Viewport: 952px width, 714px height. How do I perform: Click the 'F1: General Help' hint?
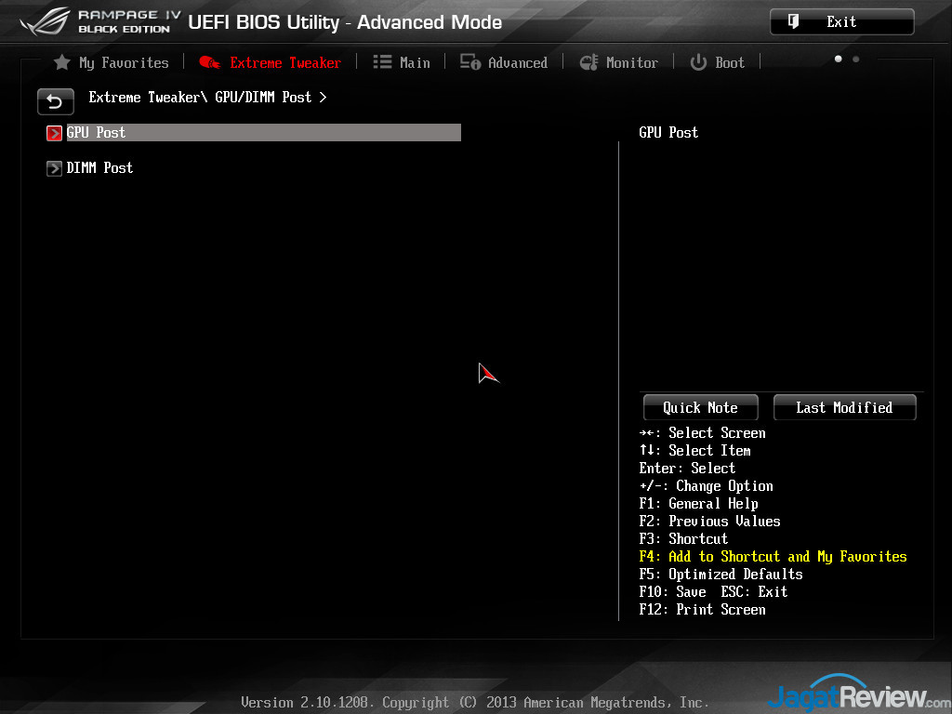(x=699, y=503)
